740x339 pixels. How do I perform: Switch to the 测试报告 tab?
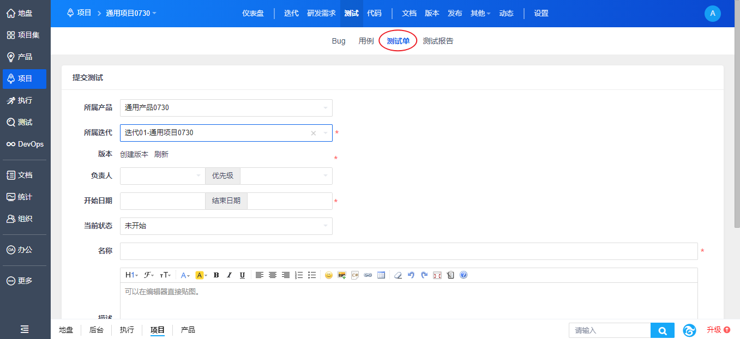pos(438,41)
